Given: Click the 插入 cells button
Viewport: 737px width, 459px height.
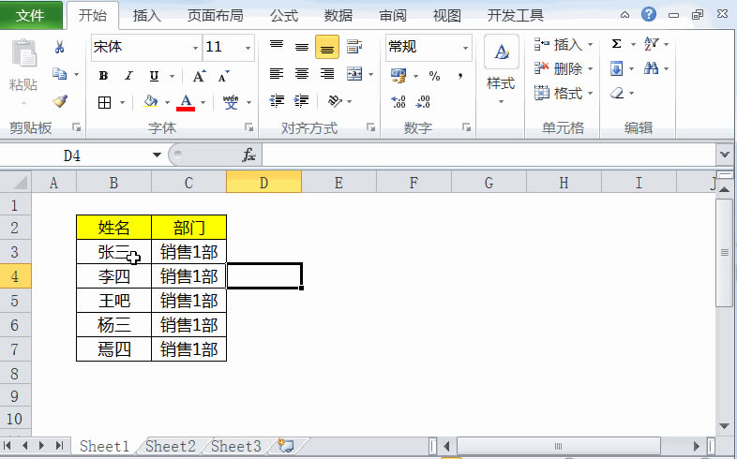Looking at the screenshot, I should coord(564,45).
